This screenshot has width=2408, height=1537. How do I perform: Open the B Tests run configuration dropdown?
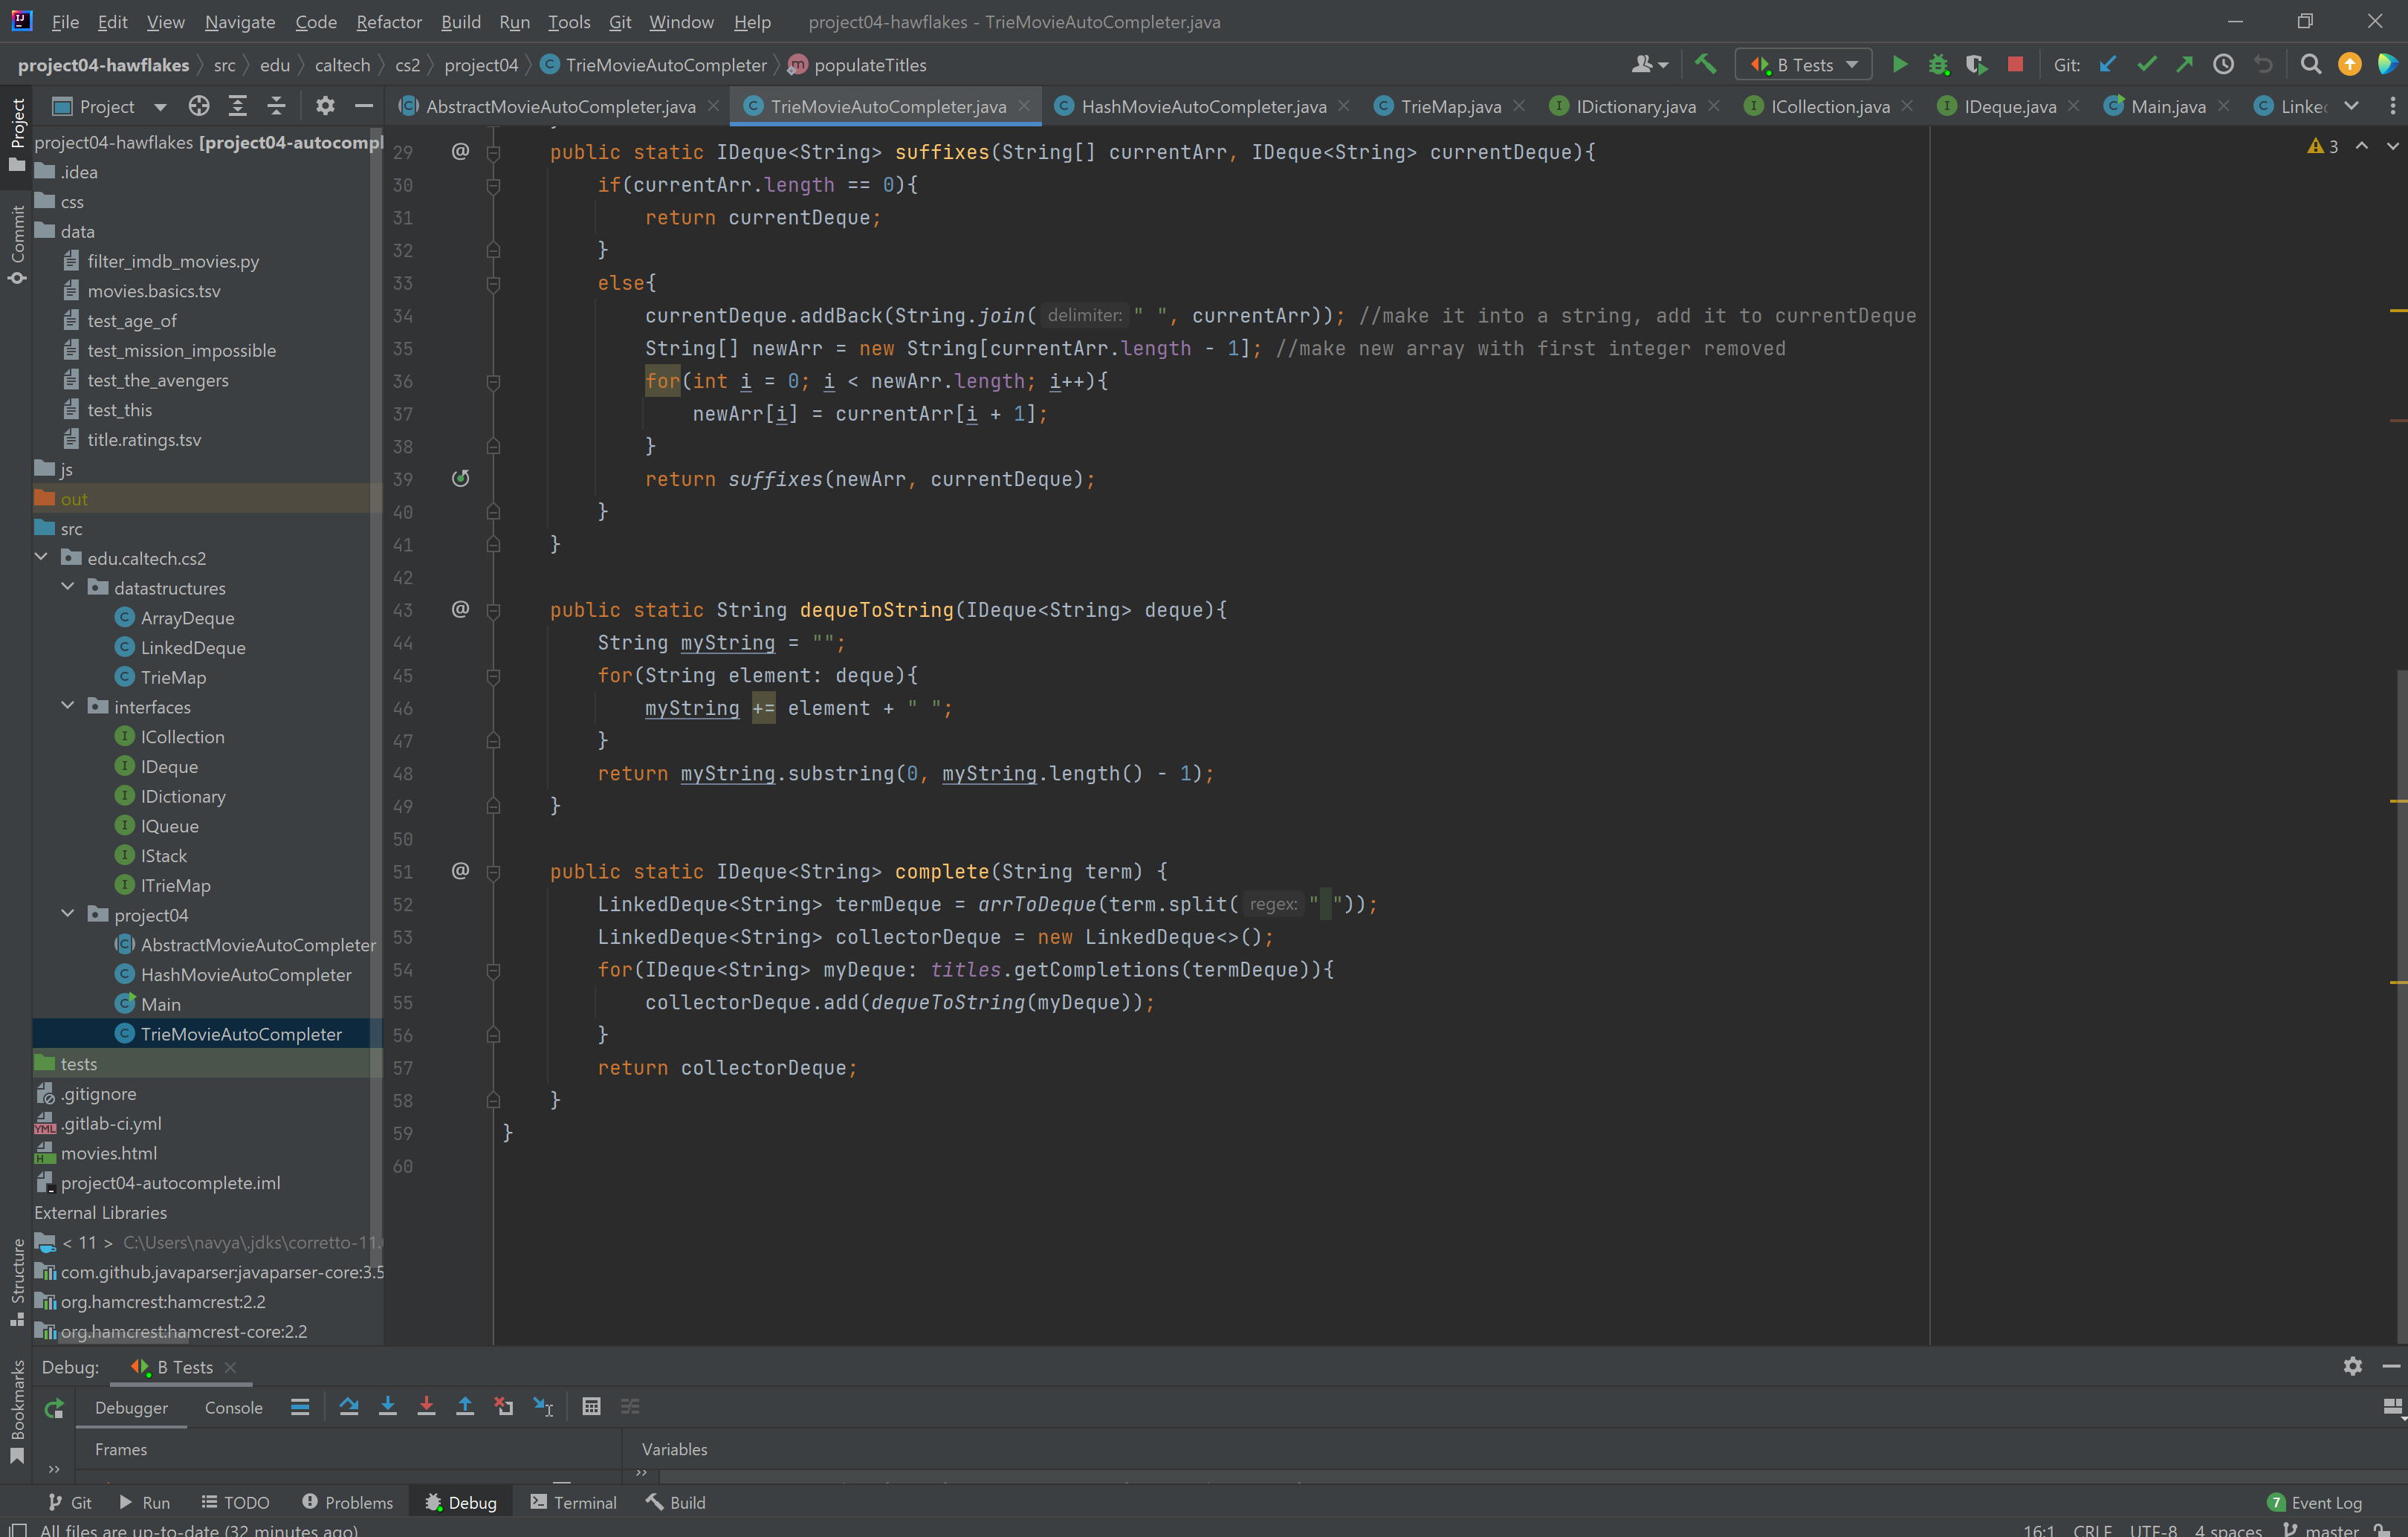[x=1805, y=65]
